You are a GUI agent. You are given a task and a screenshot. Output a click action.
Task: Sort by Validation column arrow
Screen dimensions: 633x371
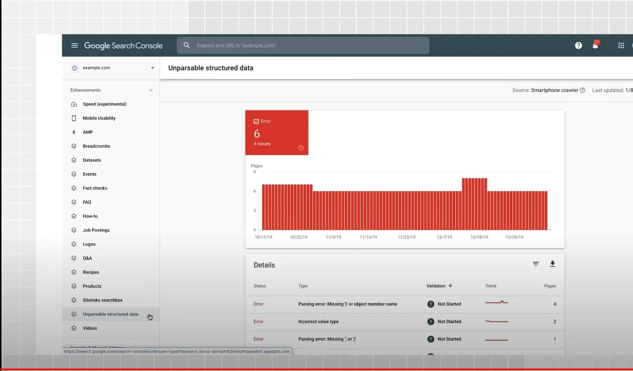[450, 286]
